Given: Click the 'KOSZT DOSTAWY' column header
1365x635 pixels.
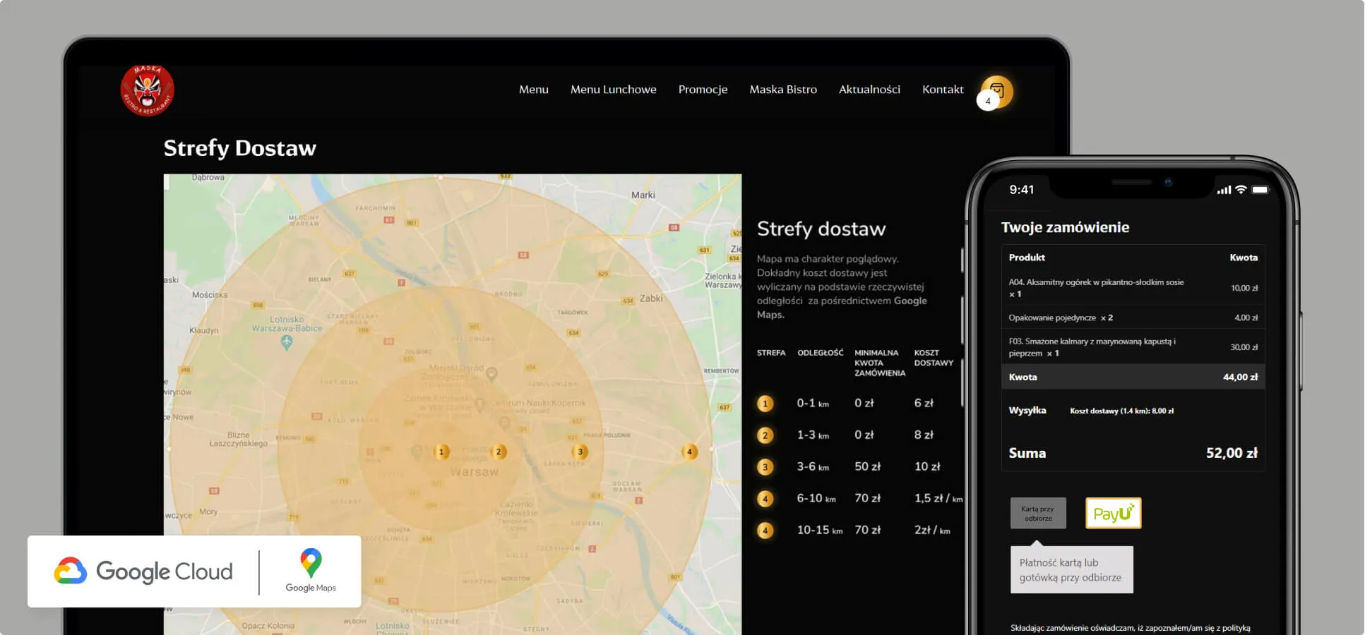Looking at the screenshot, I should click(x=934, y=358).
